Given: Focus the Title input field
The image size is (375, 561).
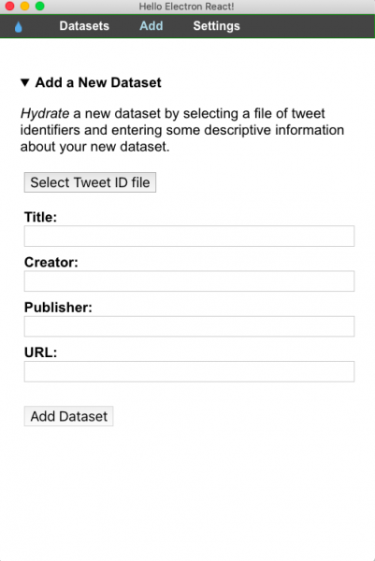Looking at the screenshot, I should (189, 237).
